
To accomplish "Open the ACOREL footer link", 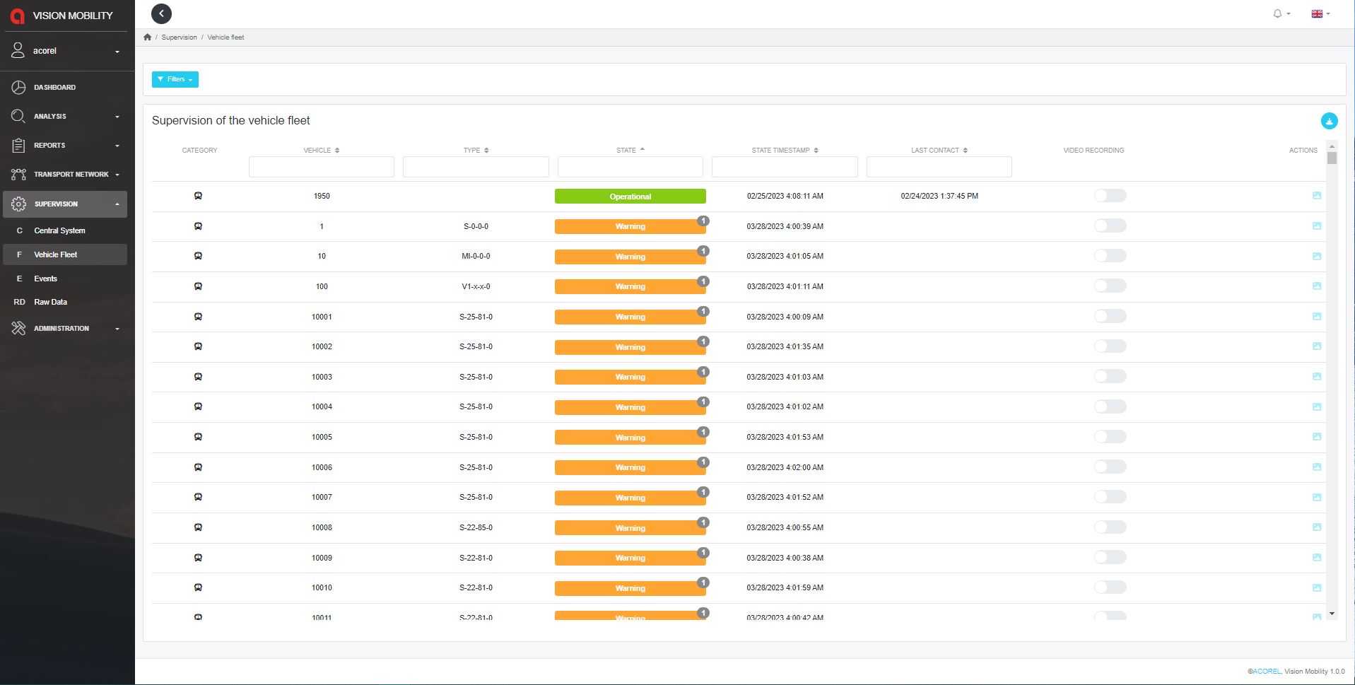I will [x=1267, y=672].
